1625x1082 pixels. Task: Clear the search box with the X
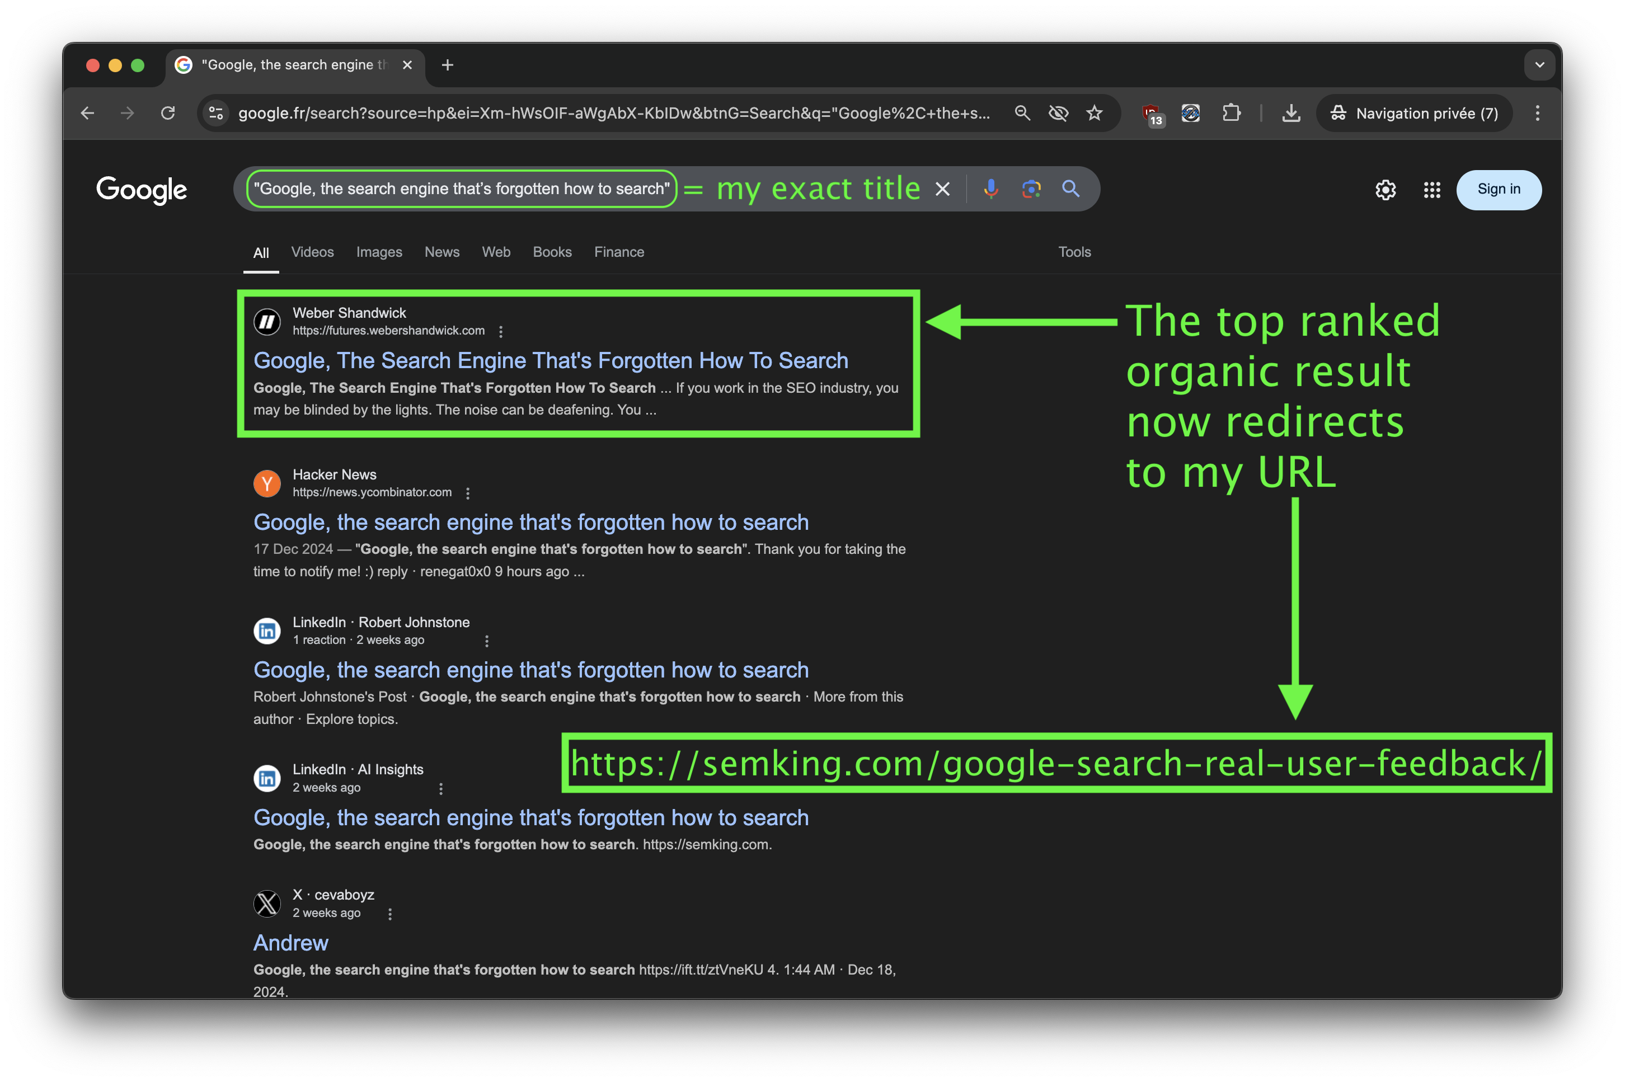(942, 189)
